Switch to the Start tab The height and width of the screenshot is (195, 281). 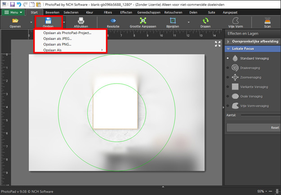(x=34, y=12)
